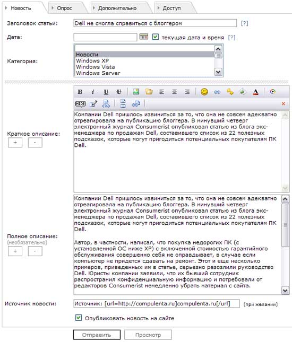Click the news source input field
The image size is (292, 342).
tap(157, 304)
